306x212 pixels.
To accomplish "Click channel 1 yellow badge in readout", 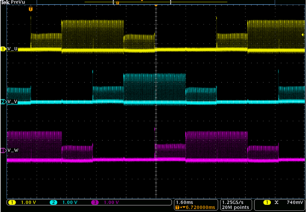I will click(x=13, y=203).
